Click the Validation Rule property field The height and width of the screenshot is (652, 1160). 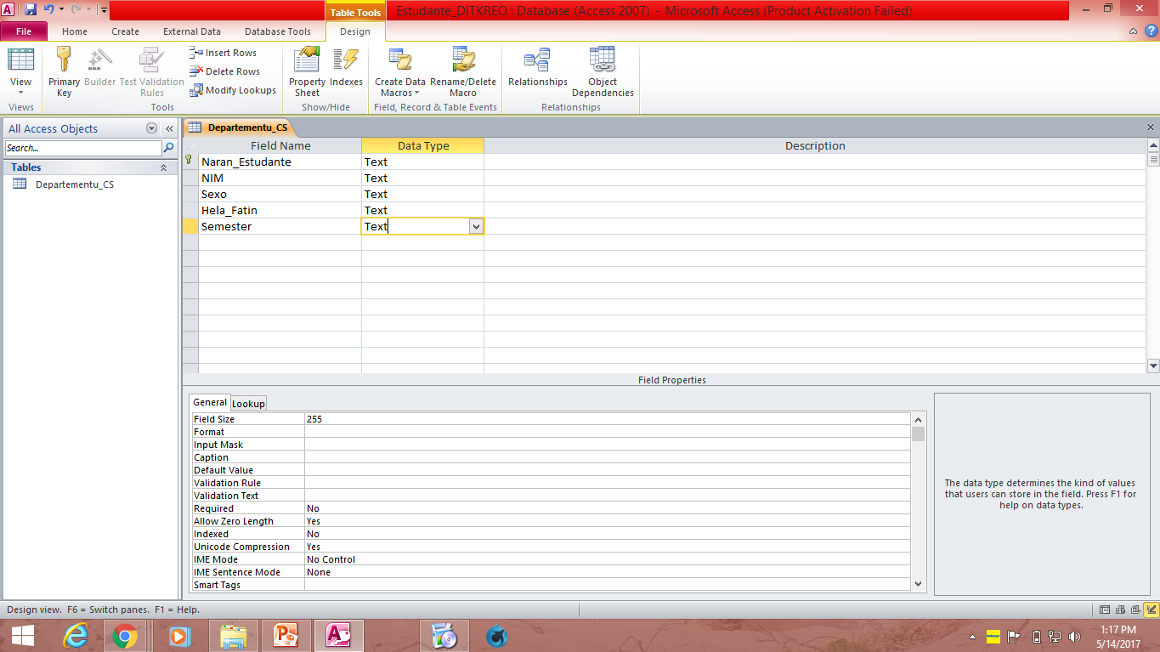[607, 483]
